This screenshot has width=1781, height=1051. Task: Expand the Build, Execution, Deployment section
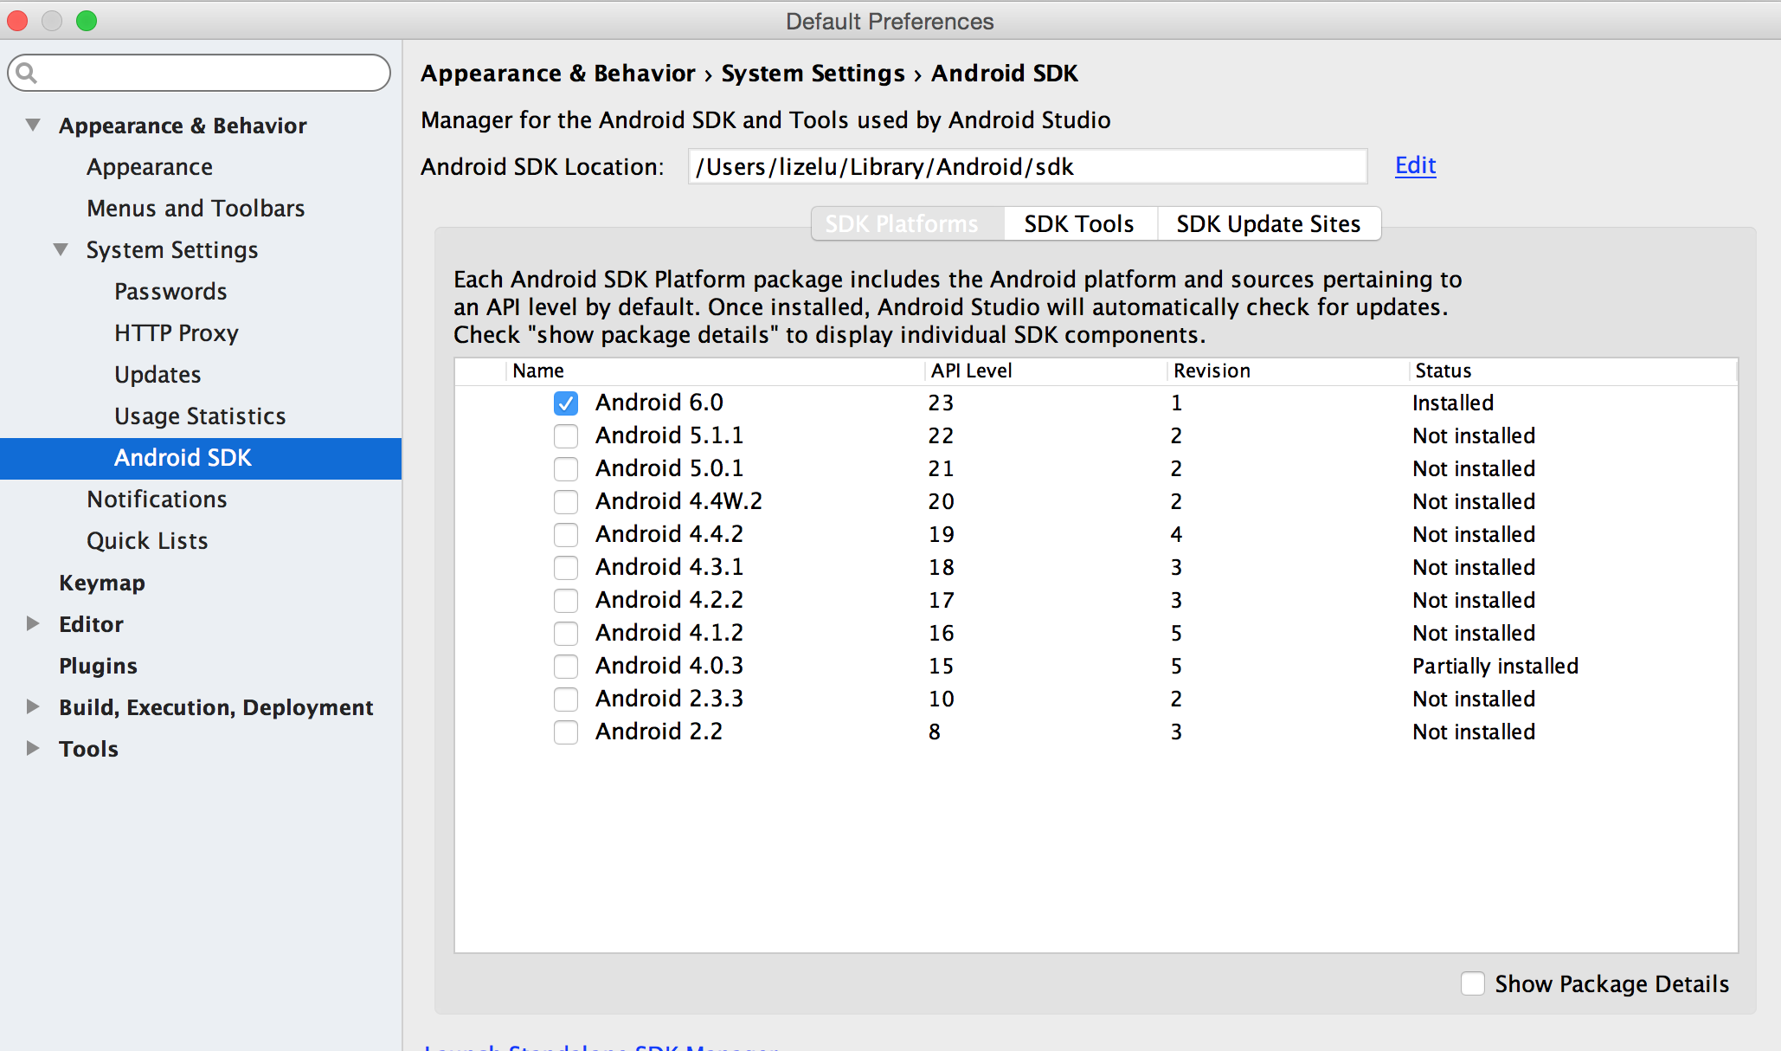tap(33, 706)
